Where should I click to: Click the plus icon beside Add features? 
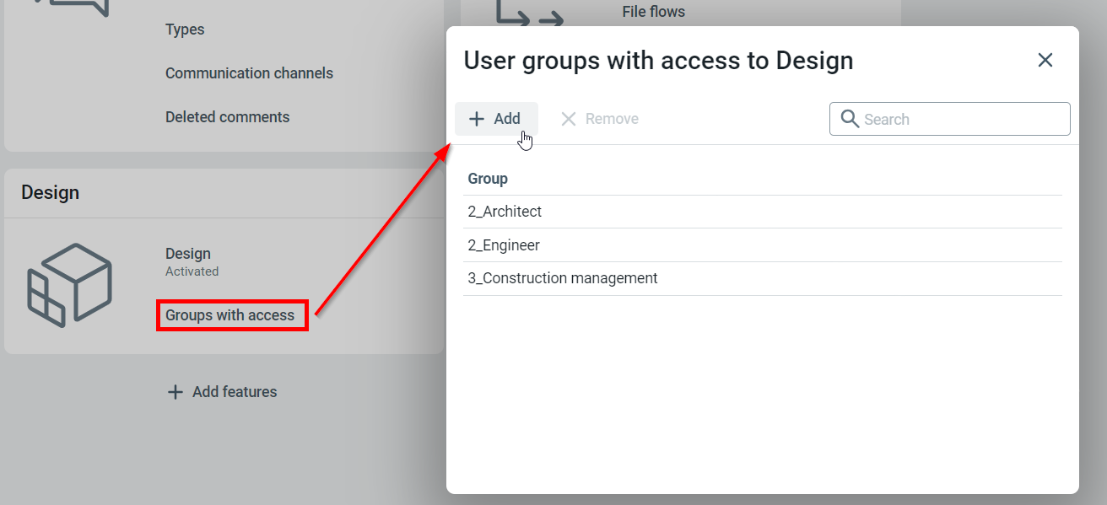point(175,391)
